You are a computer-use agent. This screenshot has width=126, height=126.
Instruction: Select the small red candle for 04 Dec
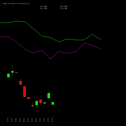28,98
